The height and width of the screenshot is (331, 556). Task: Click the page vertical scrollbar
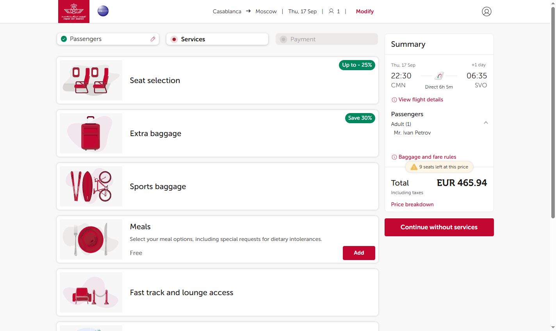point(553,113)
